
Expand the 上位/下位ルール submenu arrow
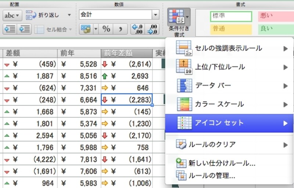[x=286, y=67]
